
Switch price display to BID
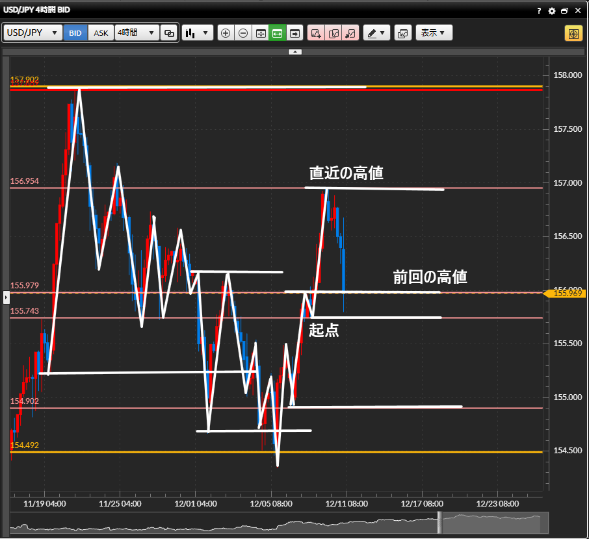75,33
